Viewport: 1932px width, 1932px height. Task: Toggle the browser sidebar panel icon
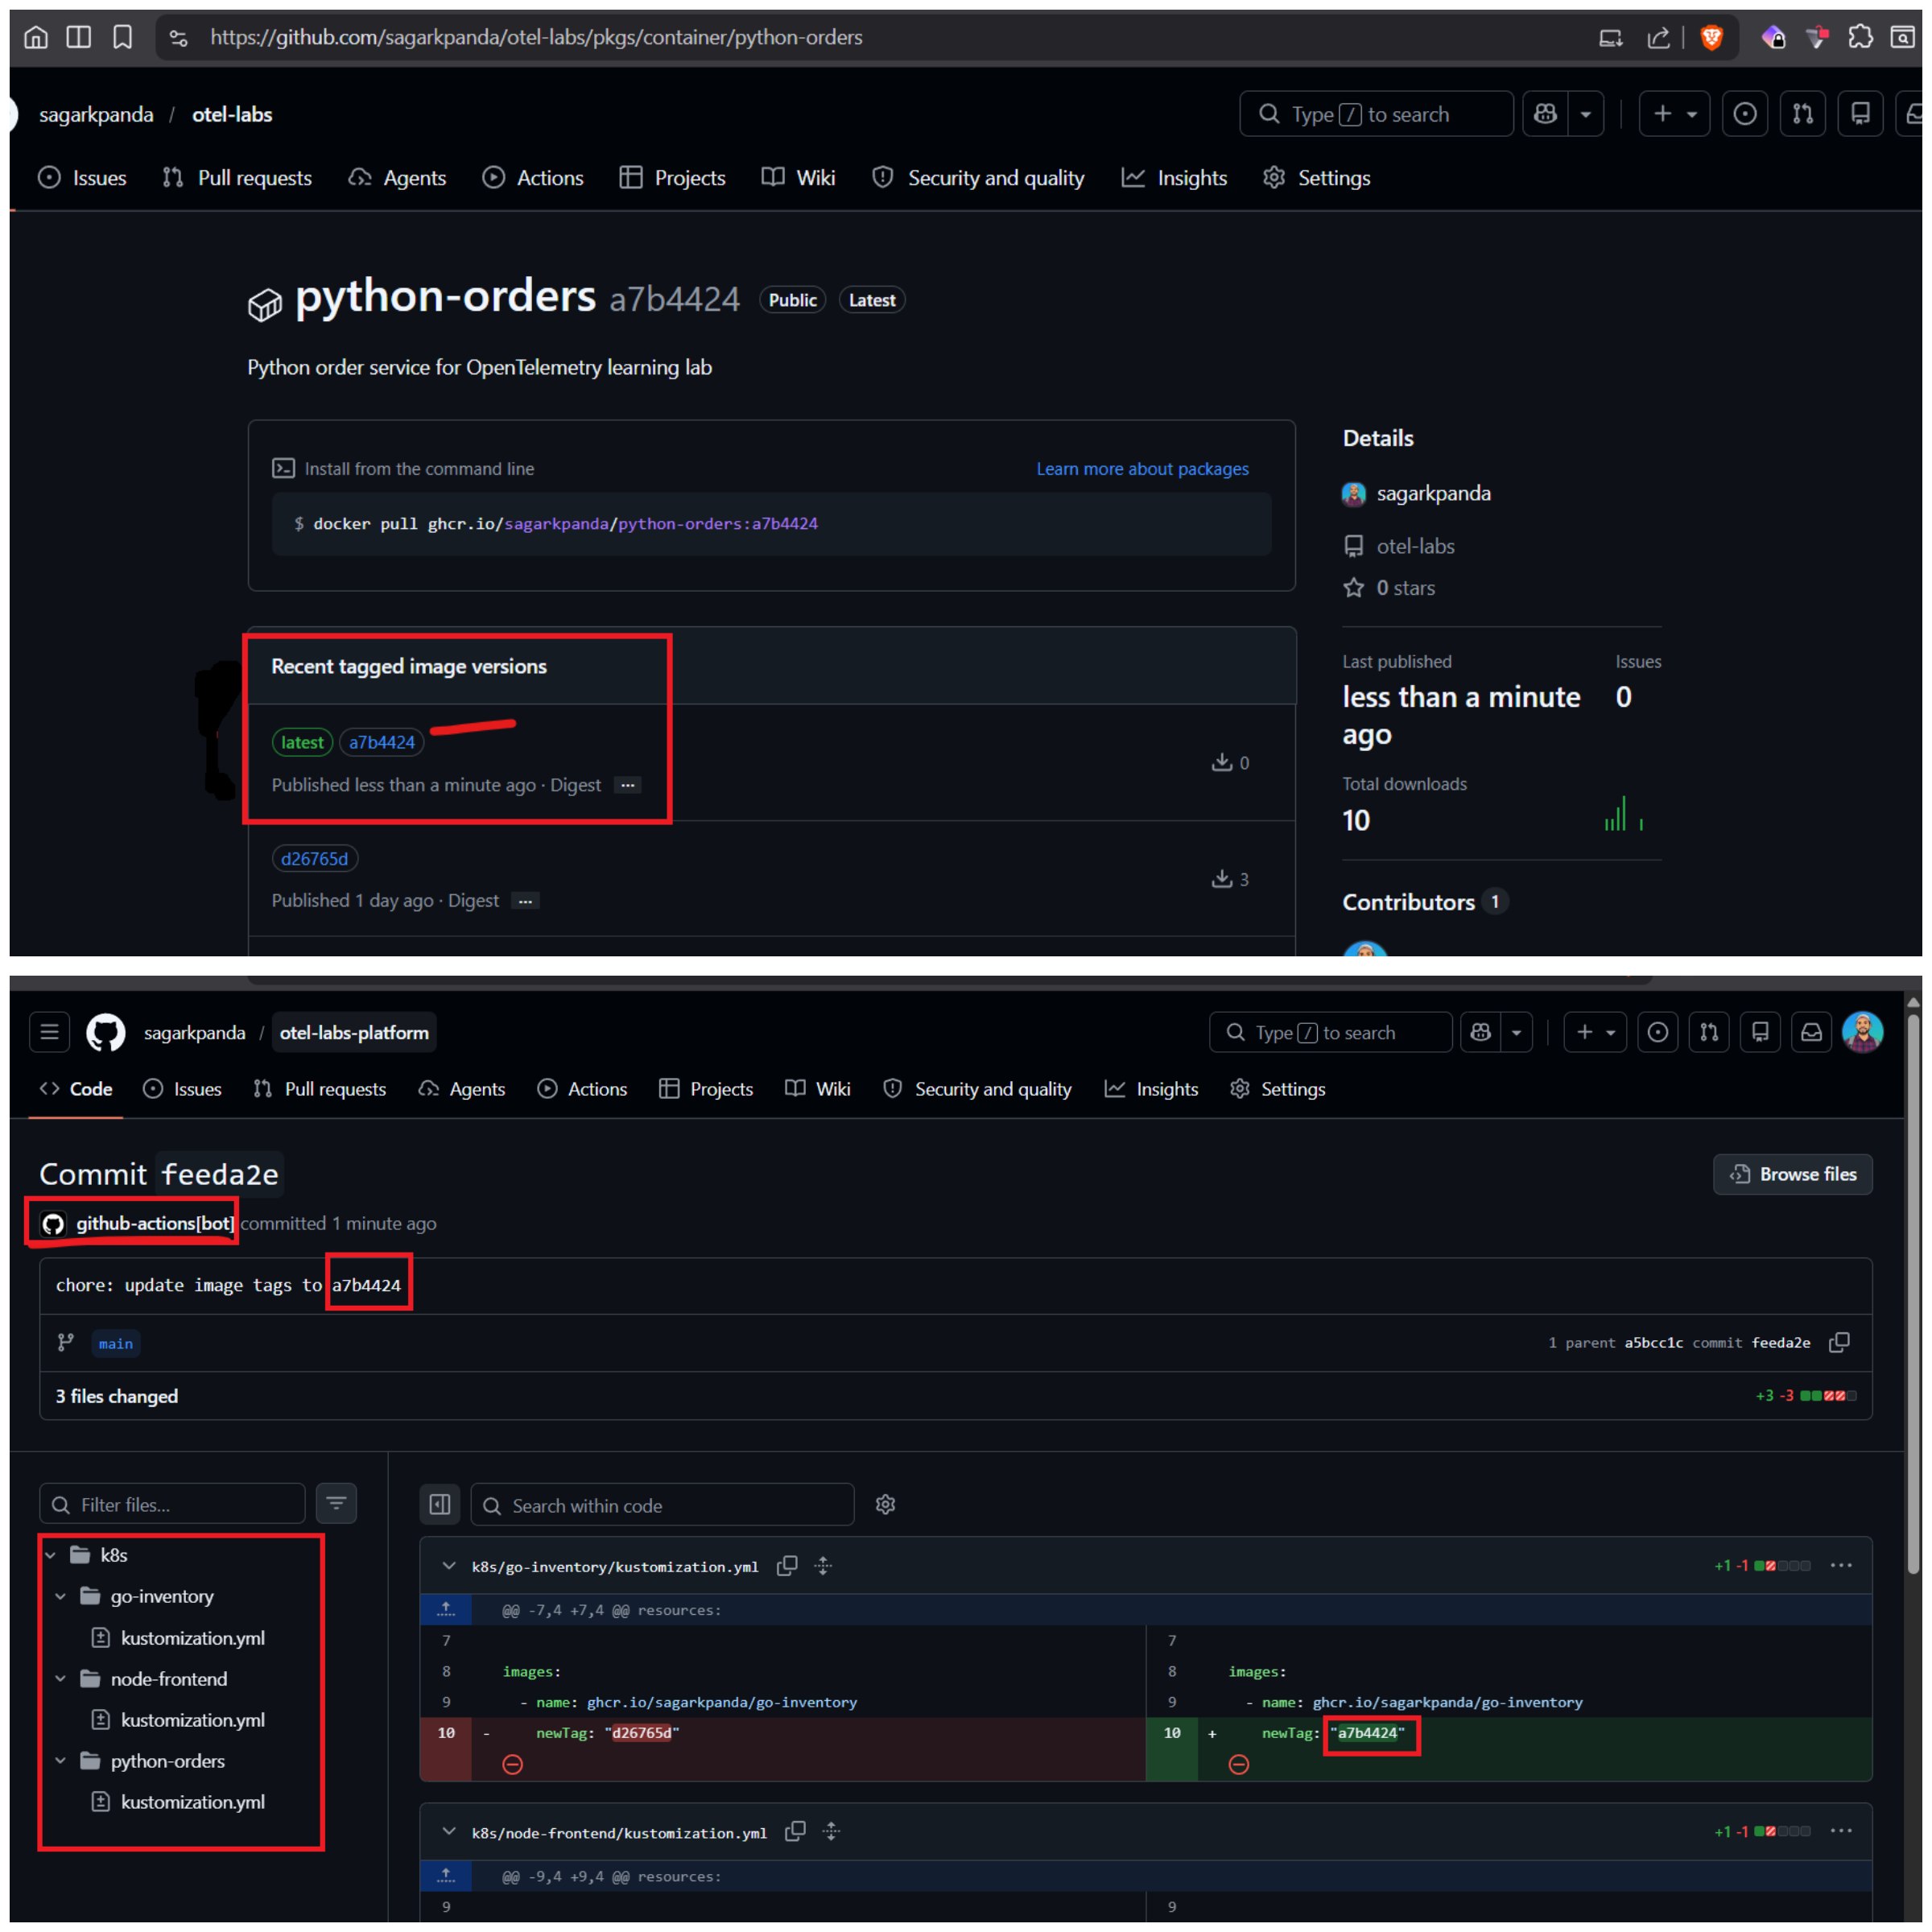click(78, 38)
